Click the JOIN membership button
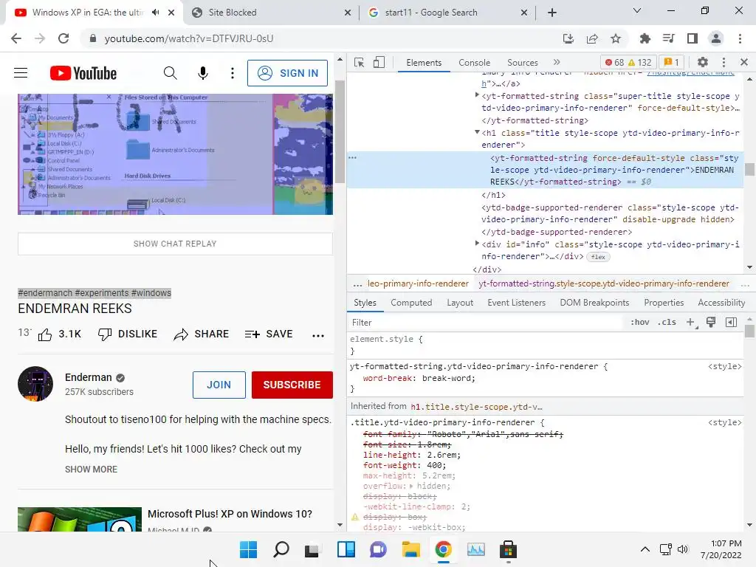 coord(219,385)
